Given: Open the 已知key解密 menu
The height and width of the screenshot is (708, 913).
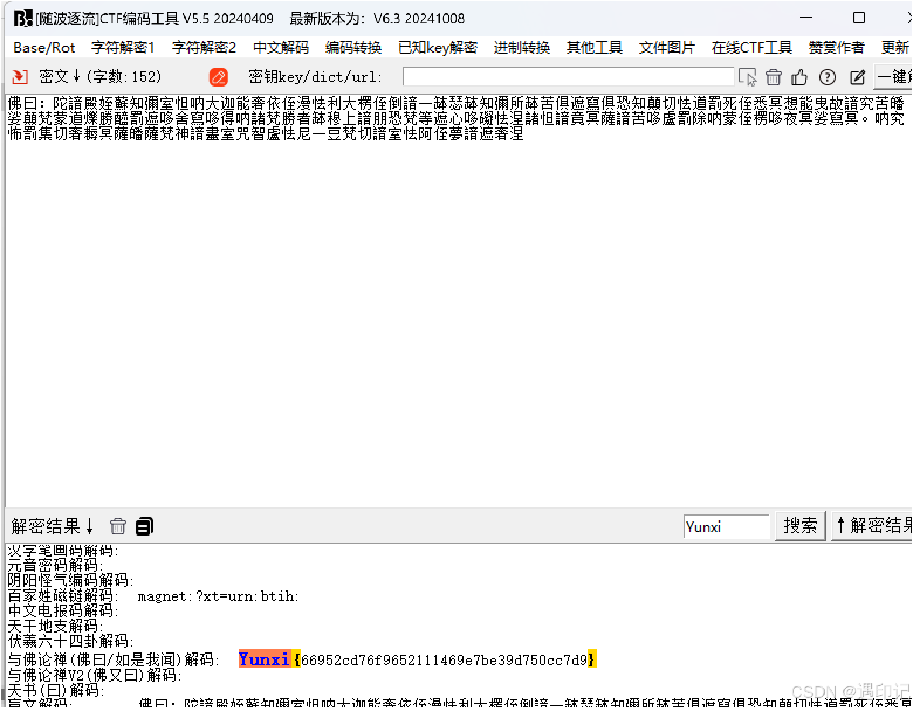Looking at the screenshot, I should pyautogui.click(x=437, y=47).
